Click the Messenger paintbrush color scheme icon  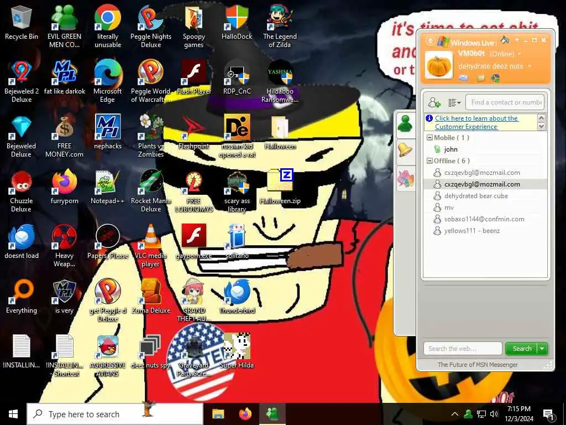click(x=505, y=40)
